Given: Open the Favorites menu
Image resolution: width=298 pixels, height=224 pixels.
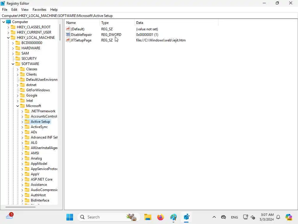Looking at the screenshot, I should click(x=39, y=10).
